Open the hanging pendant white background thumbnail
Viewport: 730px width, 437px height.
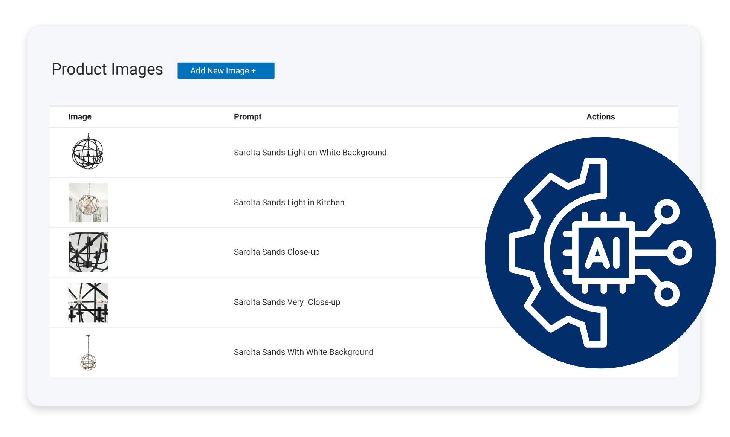point(88,353)
